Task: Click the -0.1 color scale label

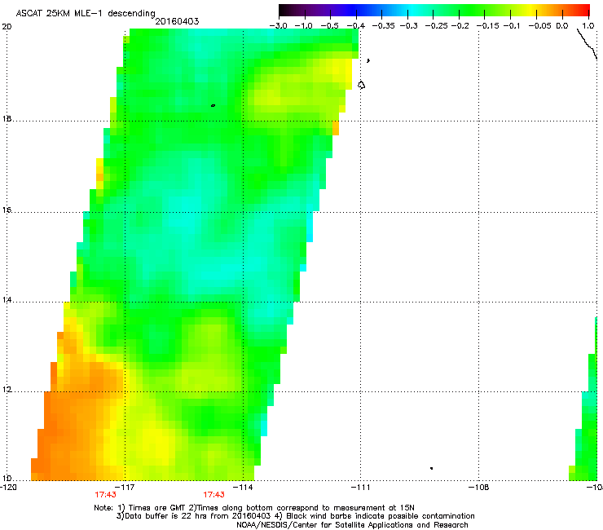Action: pyautogui.click(x=512, y=26)
